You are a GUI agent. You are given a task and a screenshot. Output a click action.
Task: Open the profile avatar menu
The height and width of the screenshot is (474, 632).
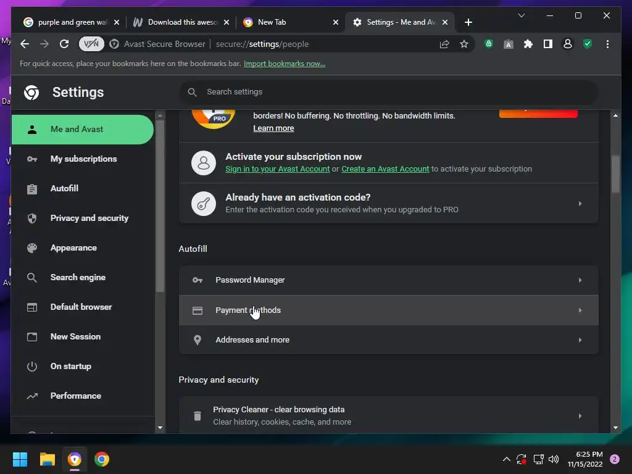point(568,44)
